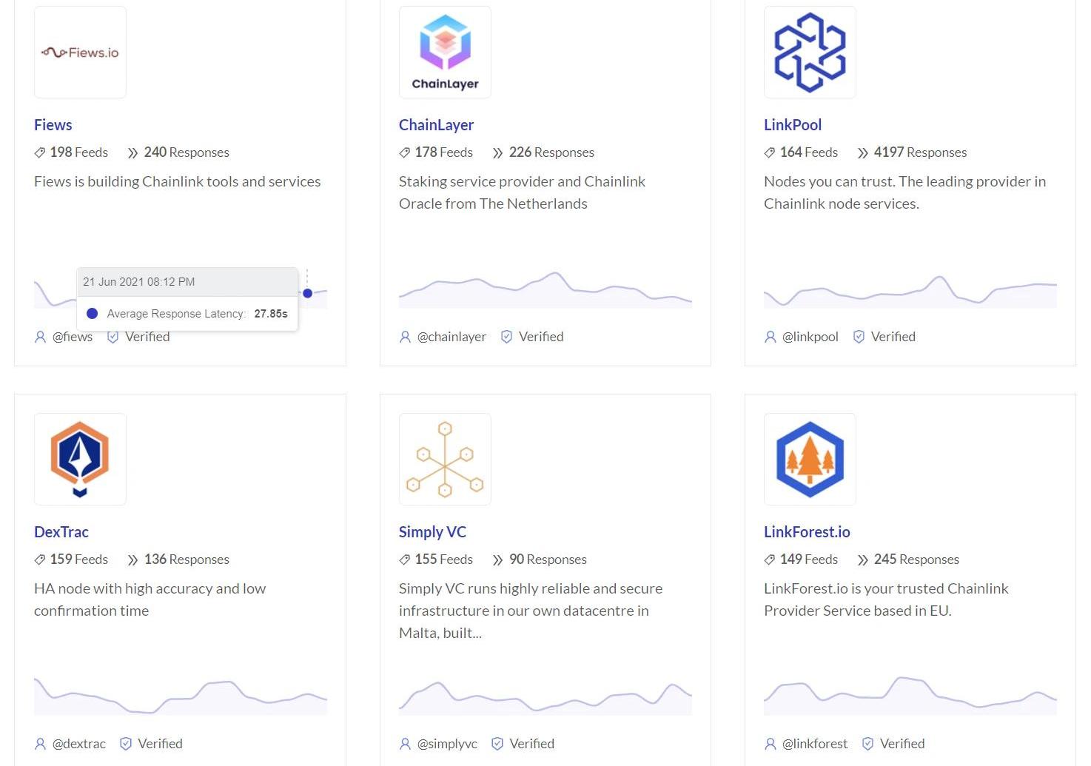
Task: Click the verified shield icon for LinkPool
Action: [x=859, y=337]
